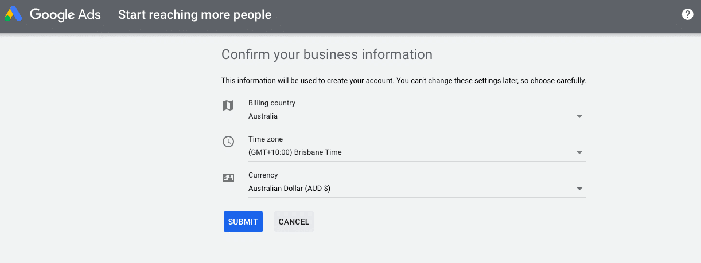Image resolution: width=701 pixels, height=263 pixels.
Task: Click the map icon beside Billing country
Action: (x=228, y=105)
